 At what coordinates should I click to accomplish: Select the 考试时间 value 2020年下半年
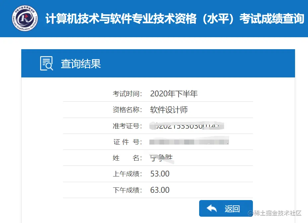174,94
